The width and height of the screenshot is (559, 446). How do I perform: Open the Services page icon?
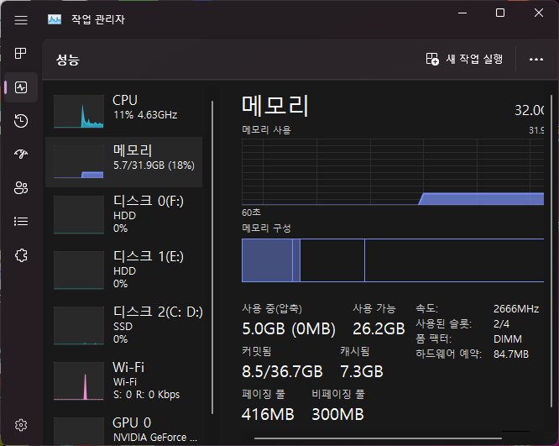[21, 255]
